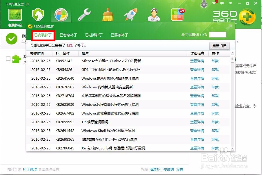
Task: Click the patch list scrollbar thumb
Action: 232,59
